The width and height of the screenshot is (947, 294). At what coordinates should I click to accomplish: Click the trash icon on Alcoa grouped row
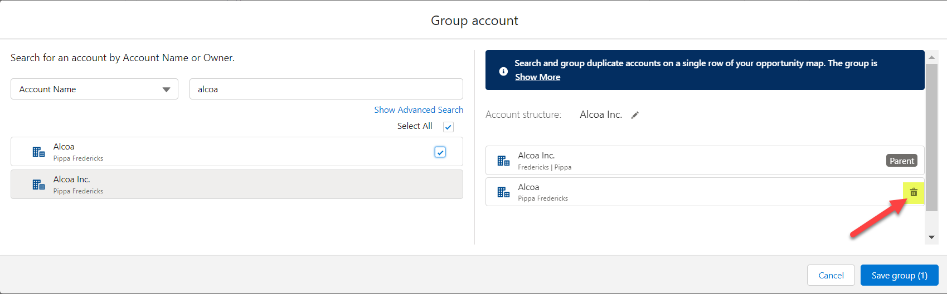click(x=914, y=192)
